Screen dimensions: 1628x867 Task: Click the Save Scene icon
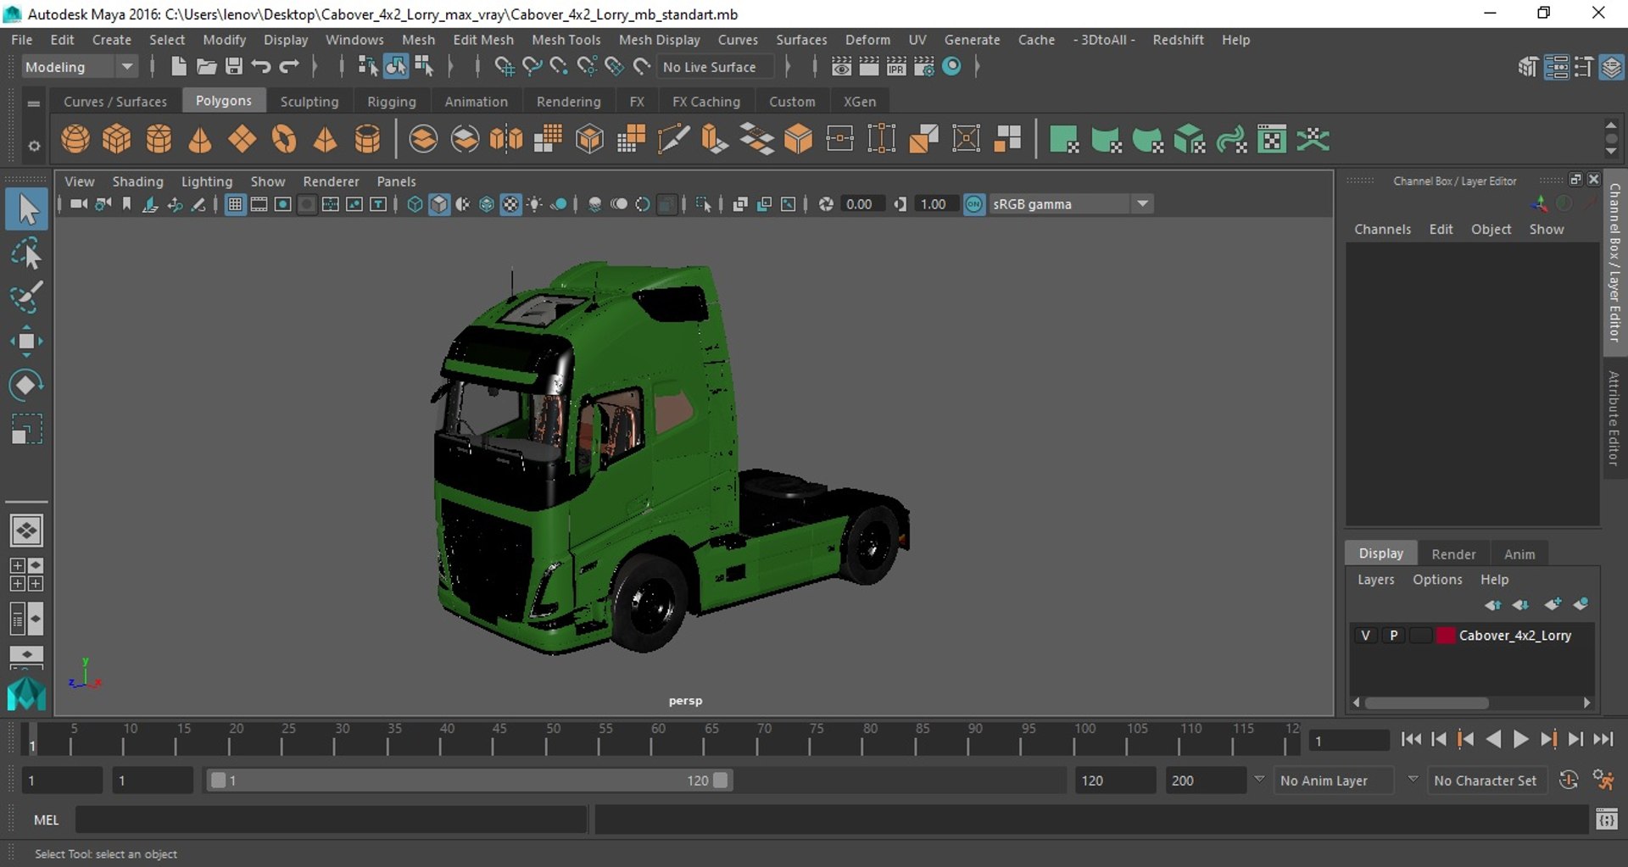234,66
